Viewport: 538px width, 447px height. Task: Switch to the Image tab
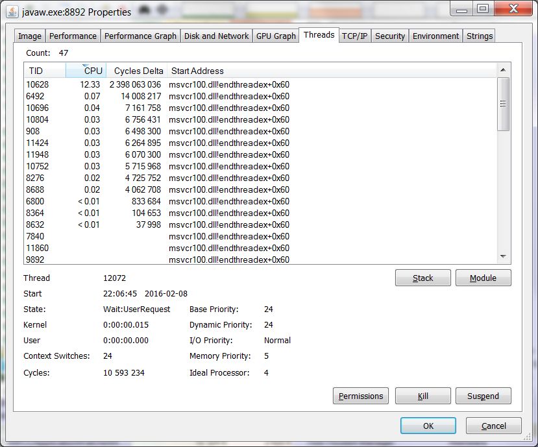29,36
